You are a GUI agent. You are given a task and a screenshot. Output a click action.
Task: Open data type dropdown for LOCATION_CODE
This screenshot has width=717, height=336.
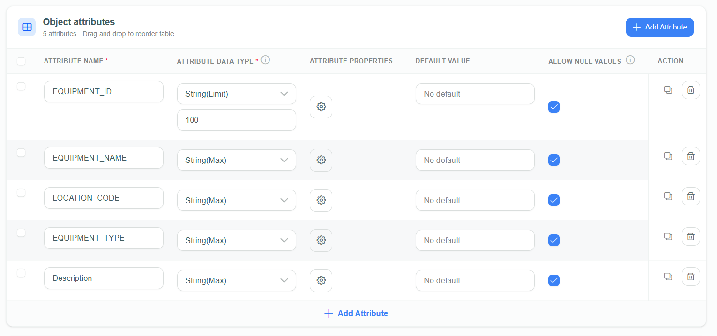pyautogui.click(x=237, y=200)
